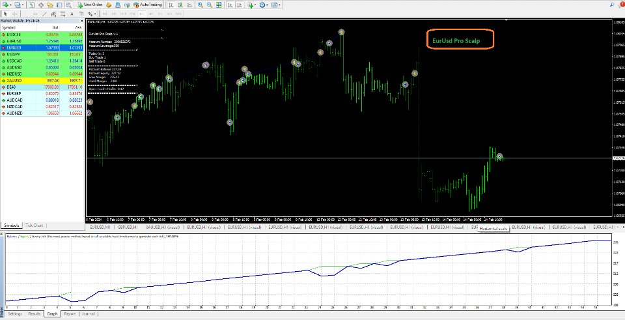Open the tester Results tab
The width and height of the screenshot is (625, 320).
point(35,314)
